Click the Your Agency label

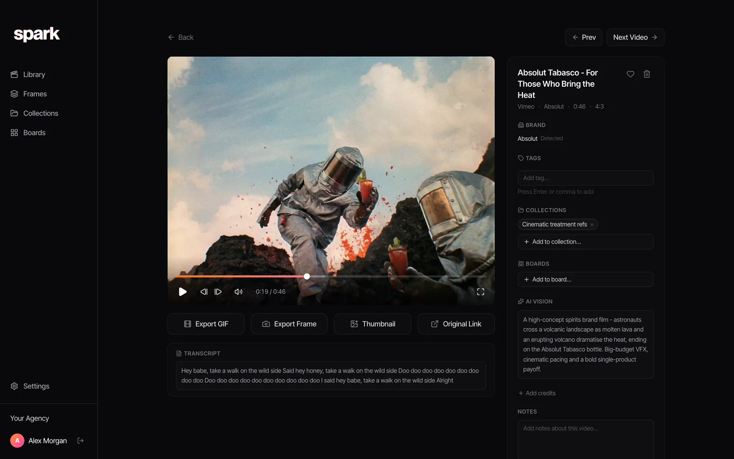coord(29,418)
